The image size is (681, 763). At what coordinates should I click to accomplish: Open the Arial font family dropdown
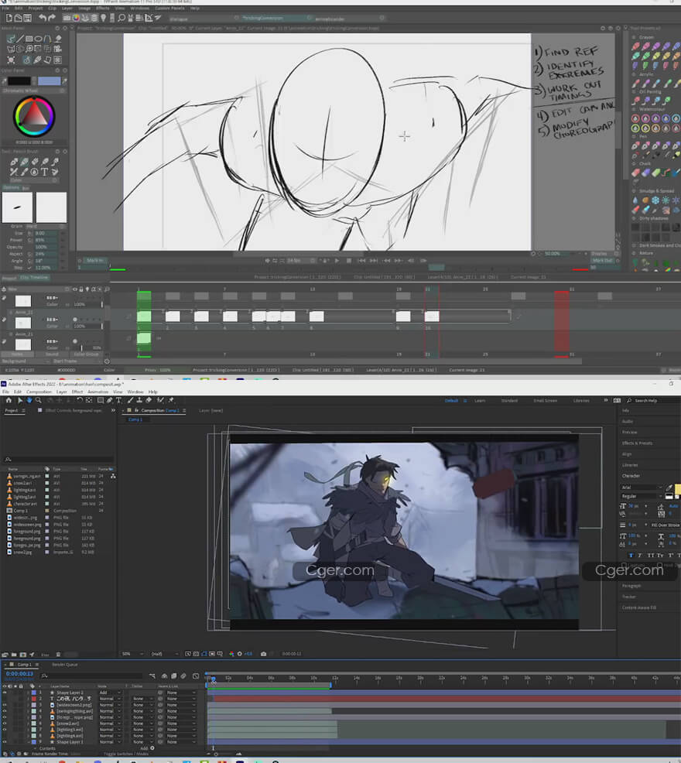point(642,487)
